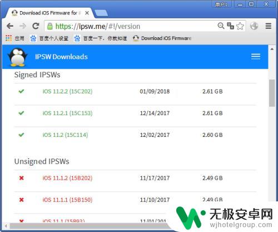Screen dimensions: 278x232
Task: Open iOS 11.1.2 (15B202) firmware
Action: [67, 178]
